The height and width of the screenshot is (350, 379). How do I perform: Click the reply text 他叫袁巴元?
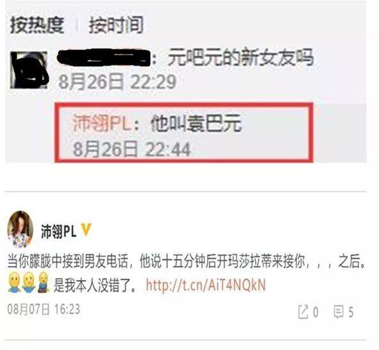point(196,123)
